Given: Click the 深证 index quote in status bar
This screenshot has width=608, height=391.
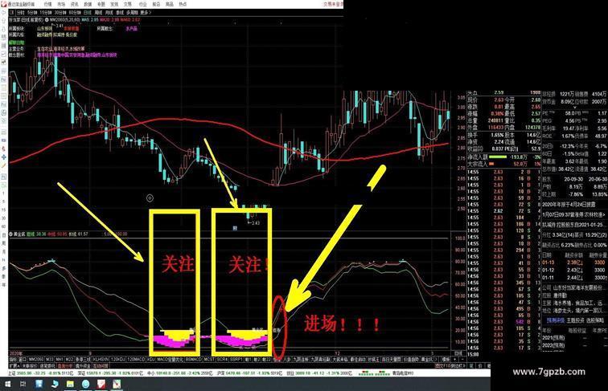Looking at the screenshot, I should pos(110,373).
